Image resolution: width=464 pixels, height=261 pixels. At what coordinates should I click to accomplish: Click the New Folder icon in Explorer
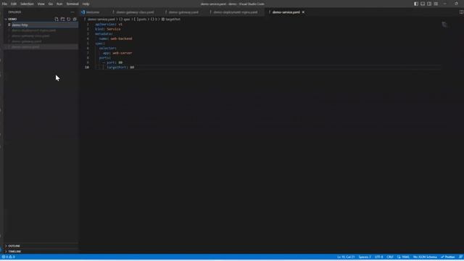click(x=63, y=19)
